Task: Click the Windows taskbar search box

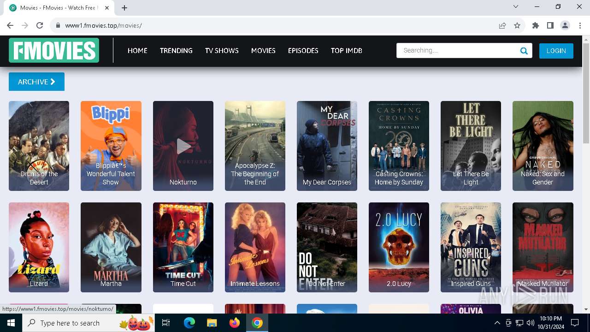Action: coord(88,323)
